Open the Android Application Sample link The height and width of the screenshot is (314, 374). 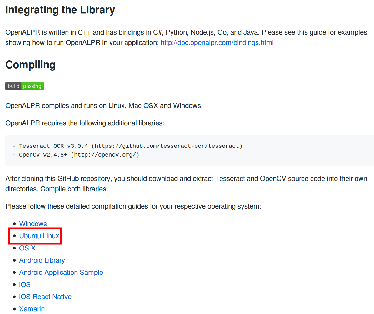coord(61,273)
